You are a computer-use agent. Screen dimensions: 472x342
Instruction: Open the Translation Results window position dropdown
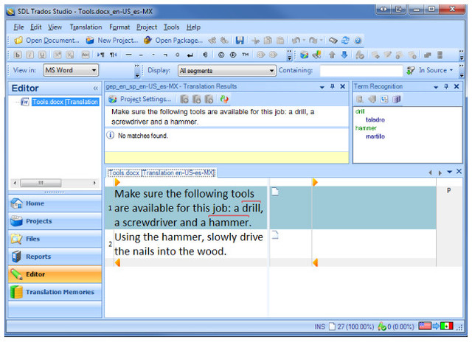322,87
